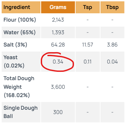Click the Yeast (0.02%) row label

(14, 61)
